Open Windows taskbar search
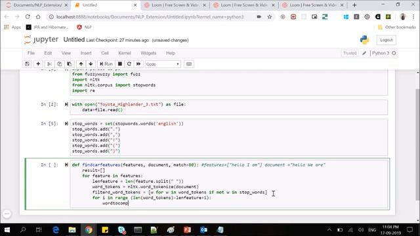Viewport: 420px width, 236px height. coord(23,230)
